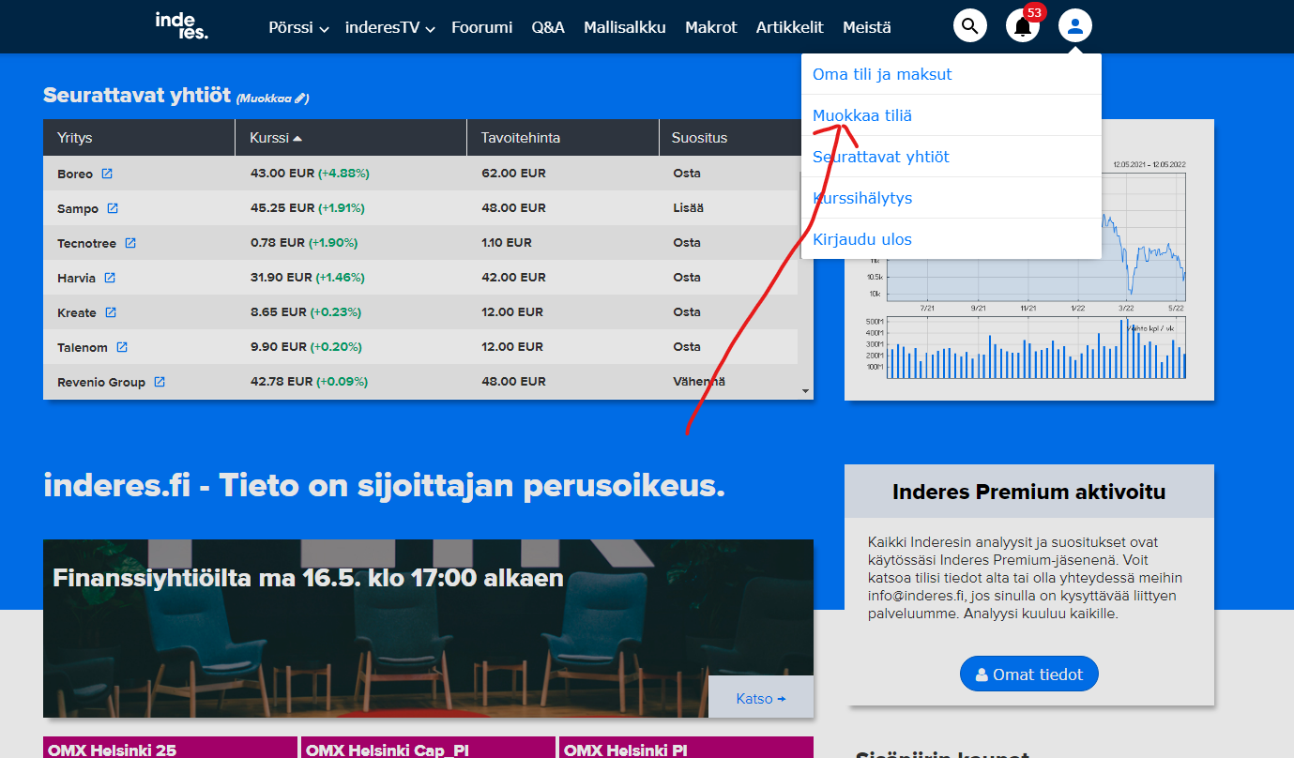Click the table scroll-down arrow
Viewport: 1294px width, 758px height.
[805, 390]
